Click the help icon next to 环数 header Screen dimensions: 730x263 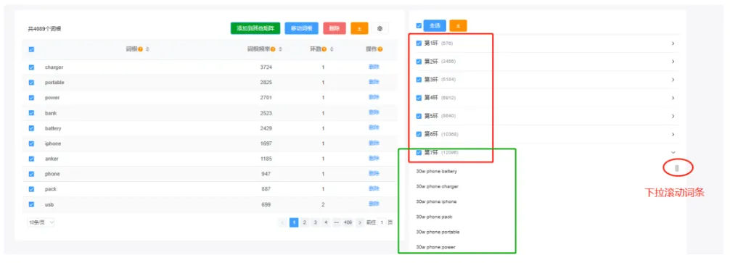[324, 49]
